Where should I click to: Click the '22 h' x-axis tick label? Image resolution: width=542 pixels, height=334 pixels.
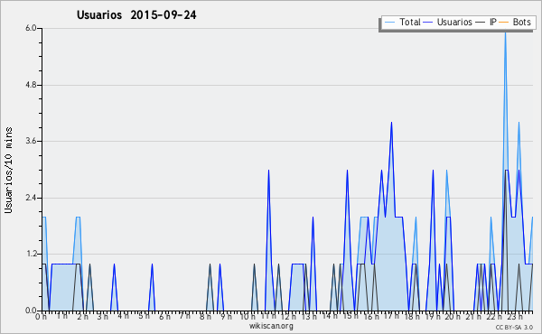tap(493, 316)
